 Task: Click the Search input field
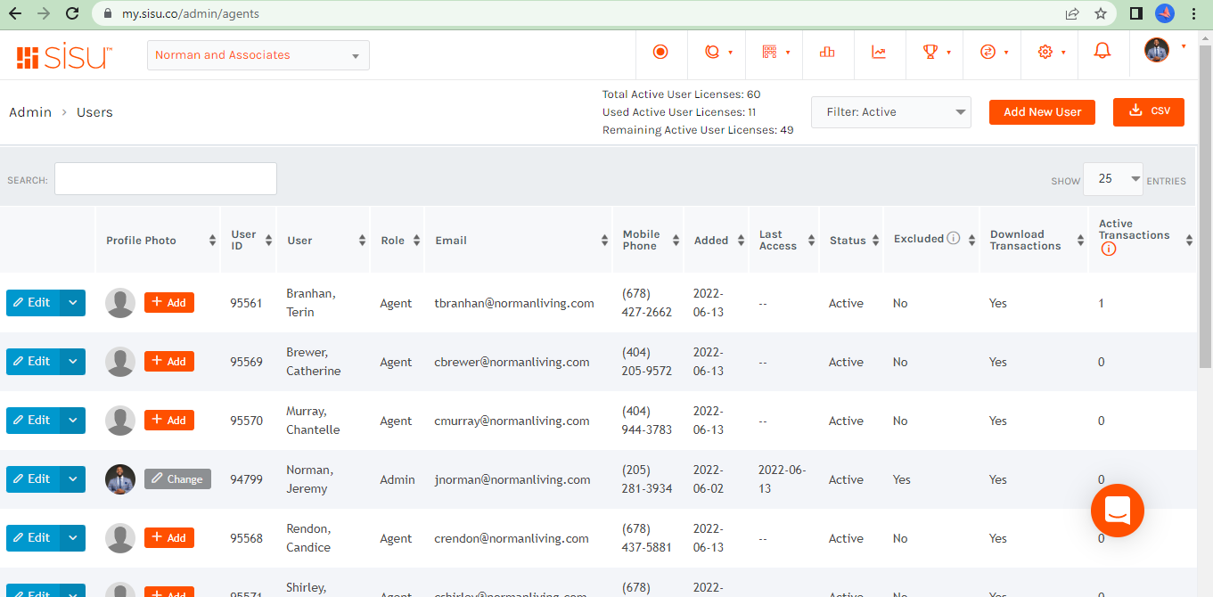coord(166,179)
